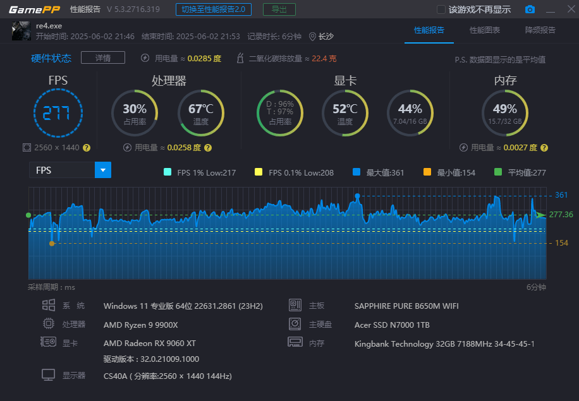Viewport: 579px width, 401px height.
Task: Open the FPS metric dropdown arrow
Action: [103, 170]
